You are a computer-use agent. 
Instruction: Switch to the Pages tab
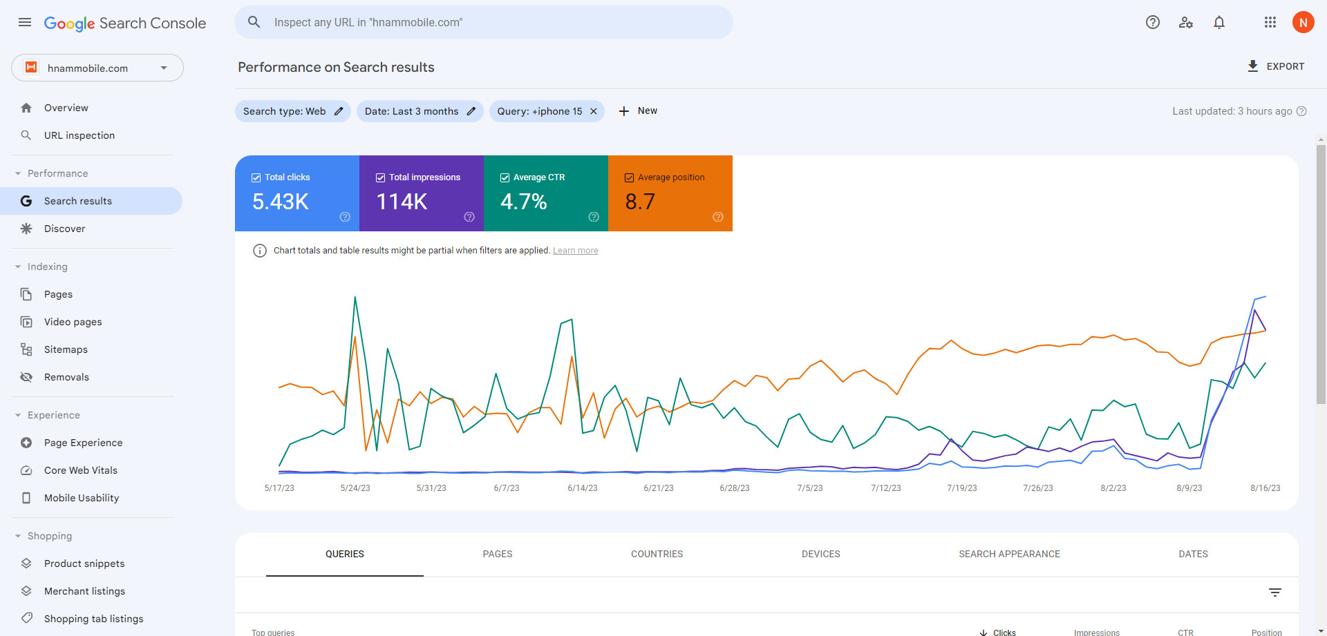(x=497, y=554)
